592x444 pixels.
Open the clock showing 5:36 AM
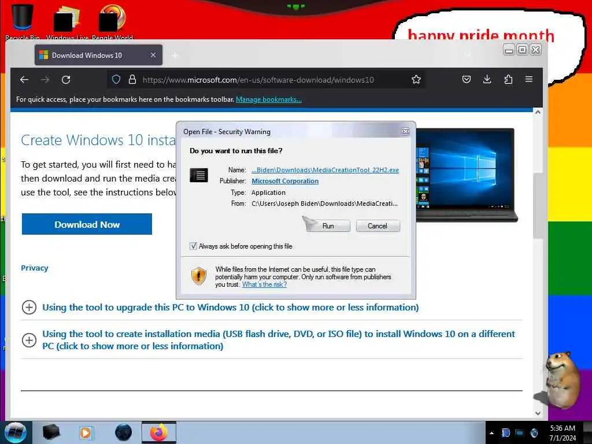[563, 433]
